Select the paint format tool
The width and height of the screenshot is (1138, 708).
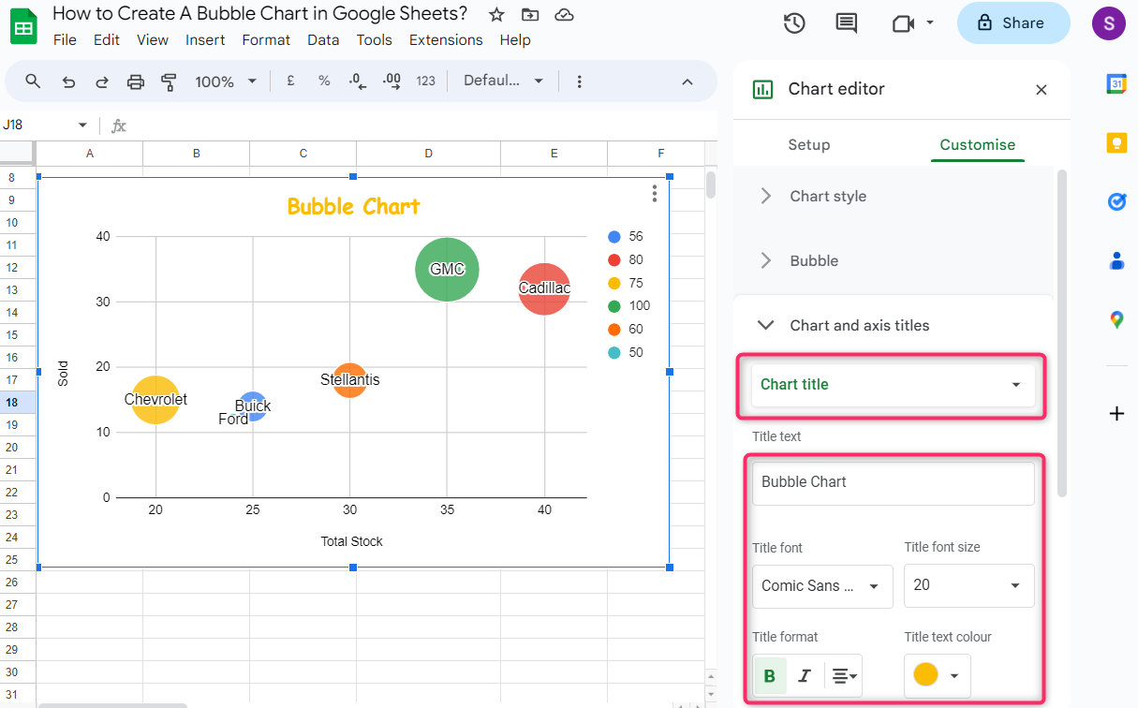(170, 81)
